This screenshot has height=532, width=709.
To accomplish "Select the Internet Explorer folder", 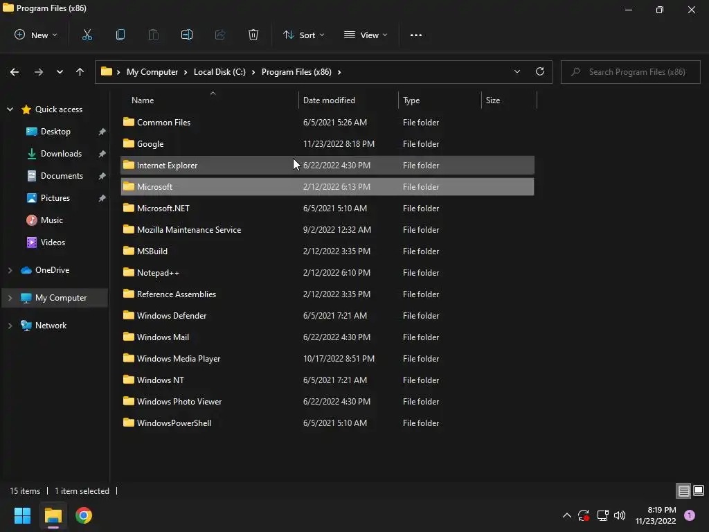I will click(x=327, y=166).
